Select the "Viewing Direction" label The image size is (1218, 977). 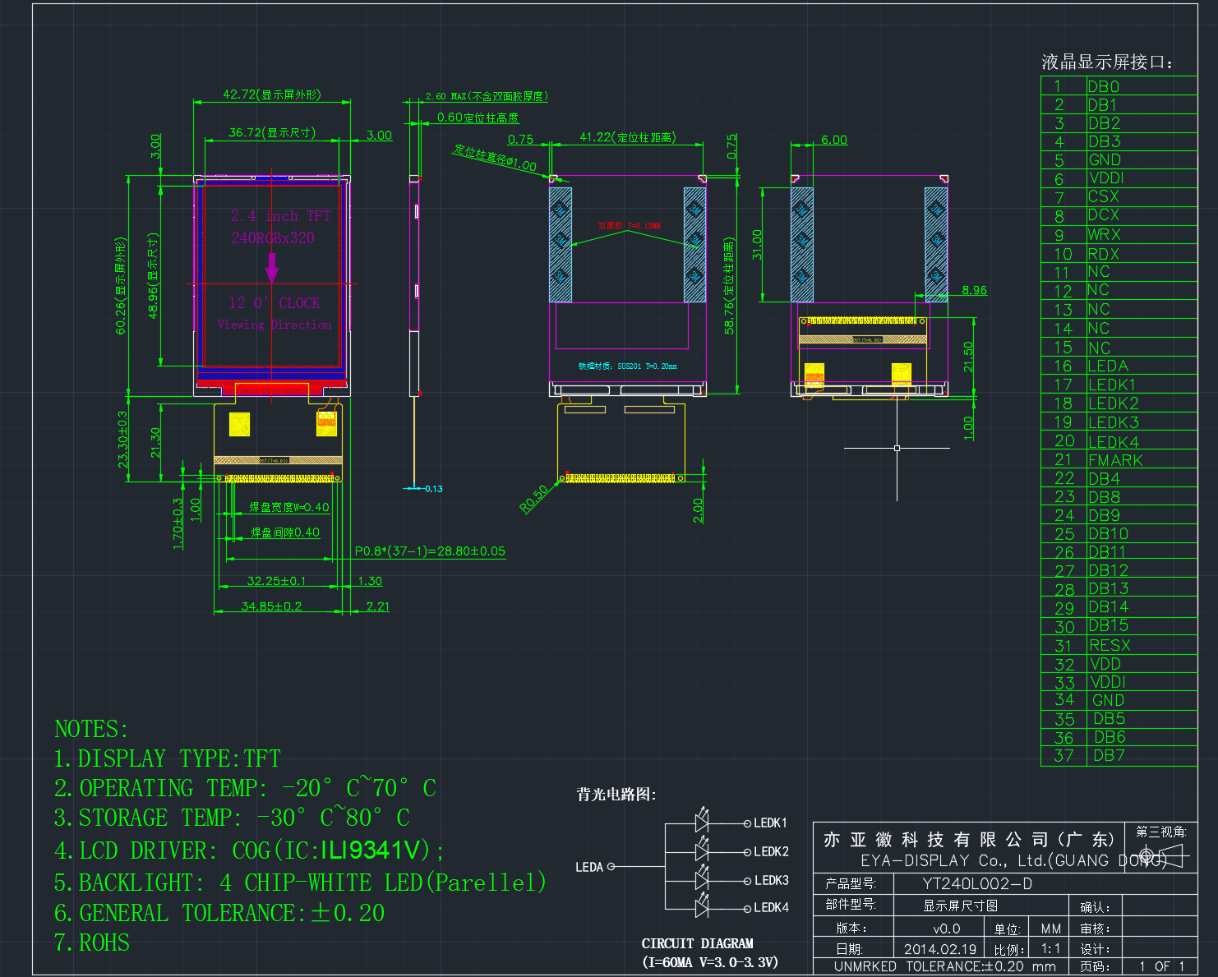point(275,325)
